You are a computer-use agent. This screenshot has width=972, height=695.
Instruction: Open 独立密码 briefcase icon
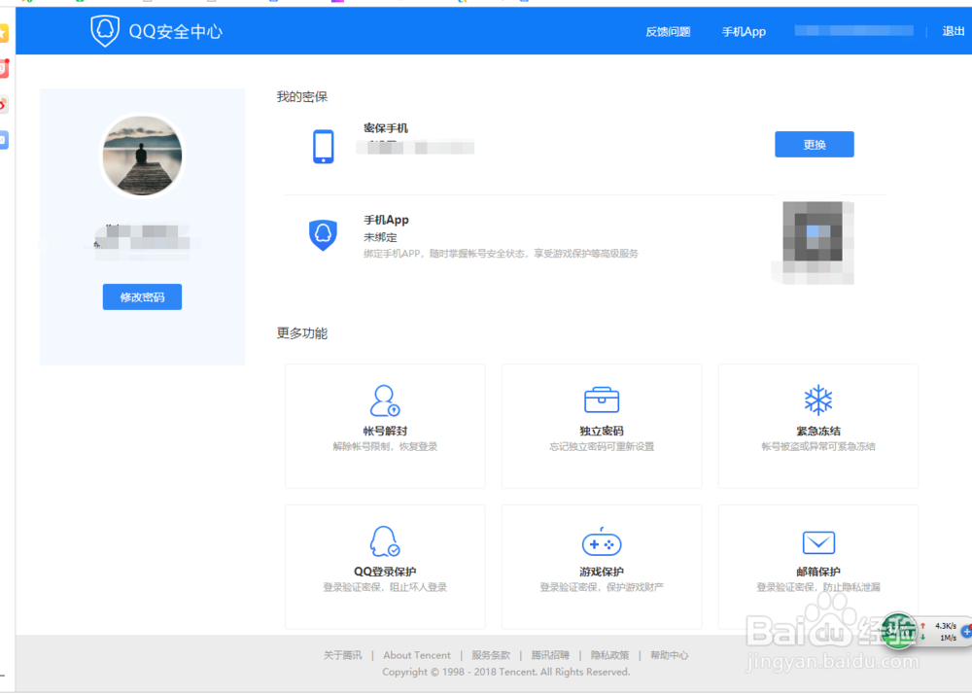pyautogui.click(x=602, y=400)
